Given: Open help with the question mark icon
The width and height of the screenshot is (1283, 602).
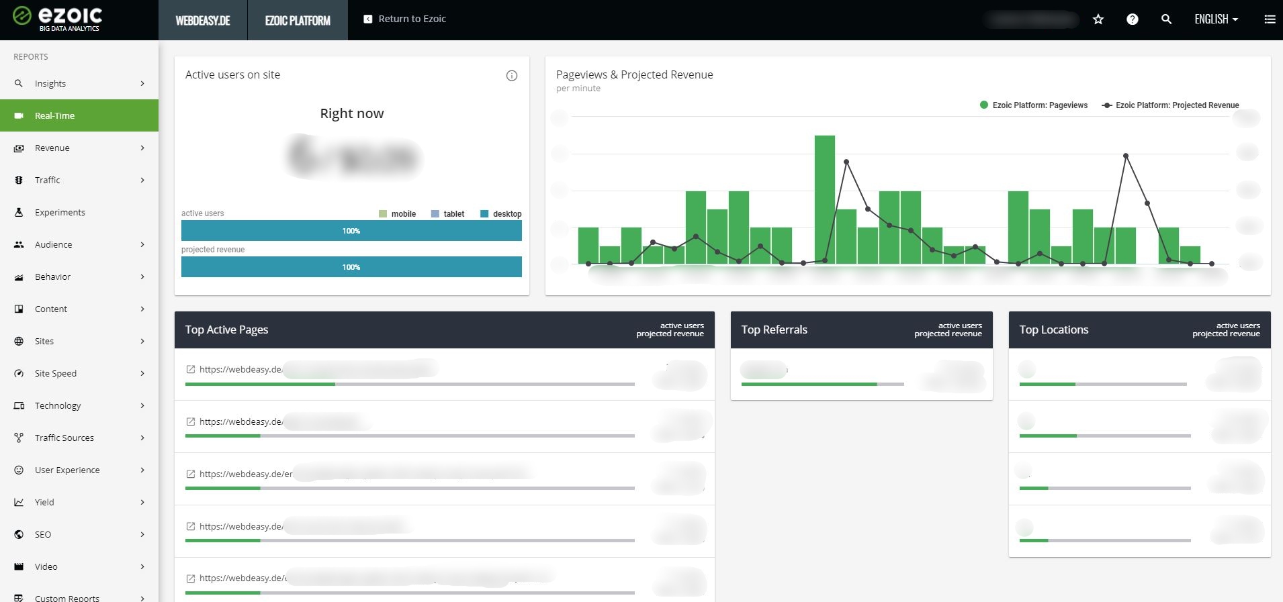Looking at the screenshot, I should tap(1133, 19).
